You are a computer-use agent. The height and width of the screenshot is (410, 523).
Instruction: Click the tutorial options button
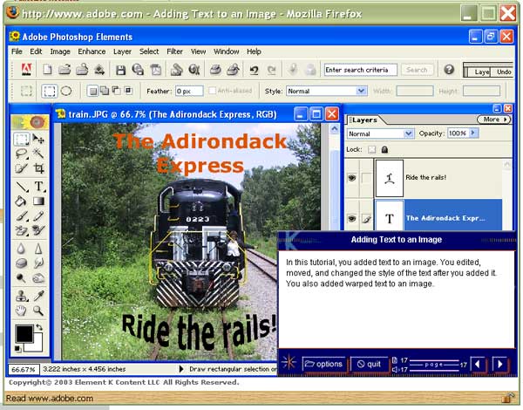[x=323, y=364]
